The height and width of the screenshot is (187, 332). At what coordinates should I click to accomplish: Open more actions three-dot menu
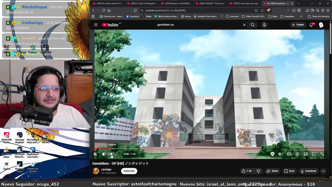click(x=323, y=171)
